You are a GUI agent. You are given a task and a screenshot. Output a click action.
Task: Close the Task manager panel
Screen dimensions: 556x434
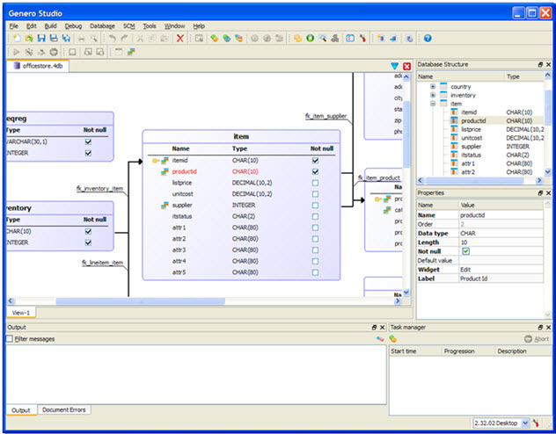point(548,326)
